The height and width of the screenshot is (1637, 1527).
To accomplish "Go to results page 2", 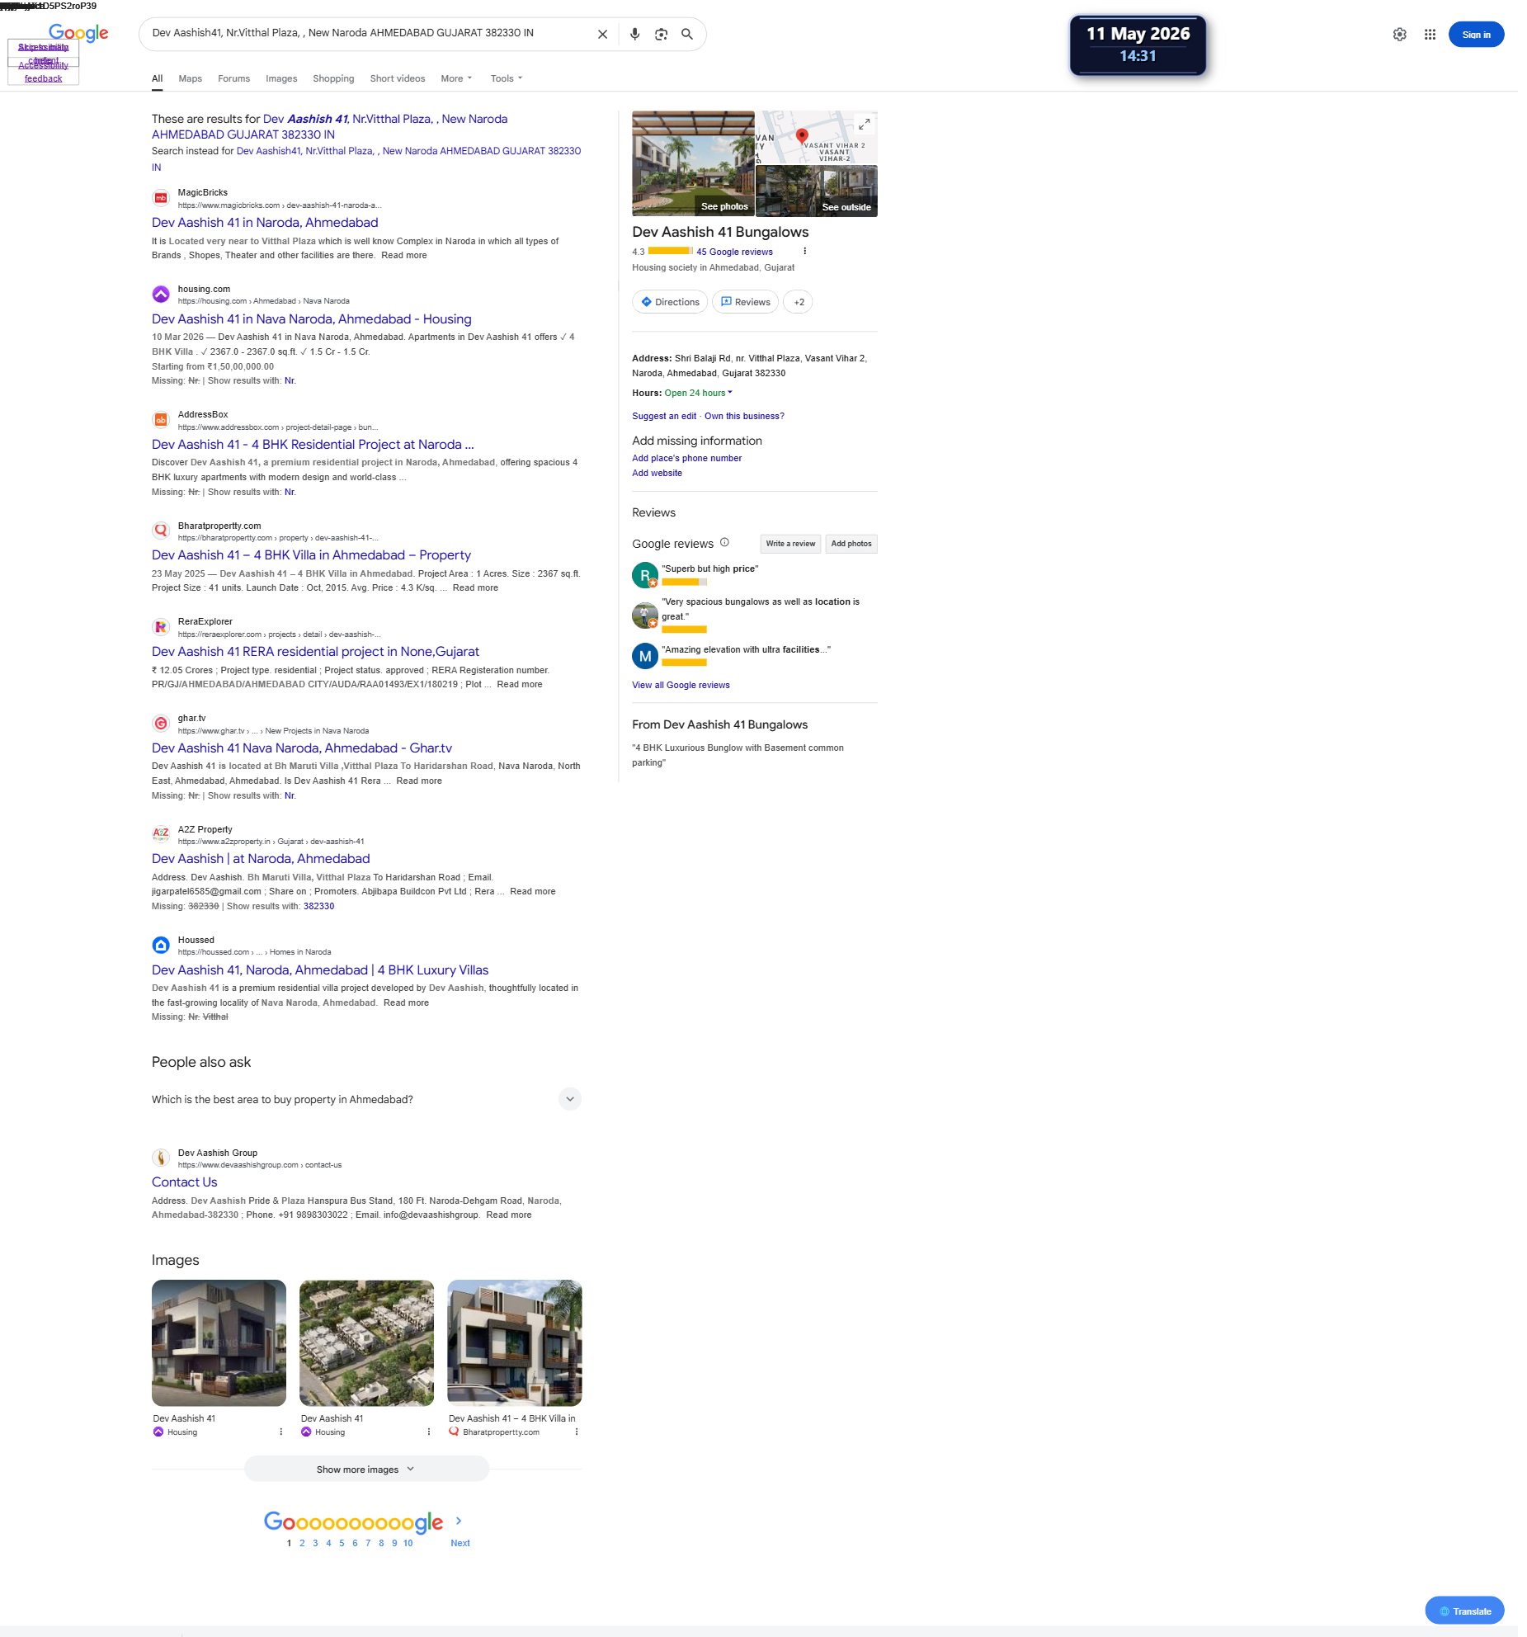I will tap(302, 1543).
